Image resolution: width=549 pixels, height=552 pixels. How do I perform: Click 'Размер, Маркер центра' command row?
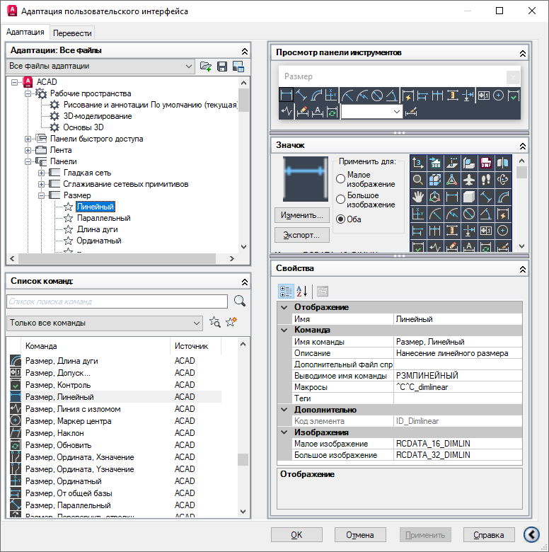(115, 421)
